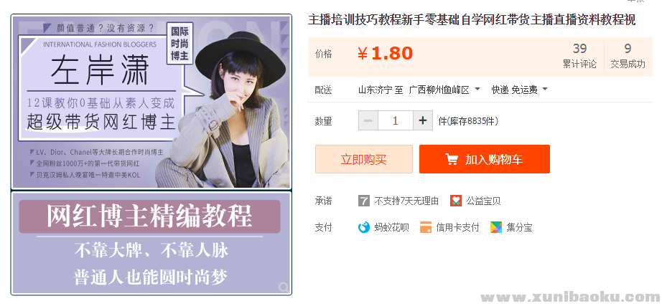662x306 pixels.
Task: Open the 39 累计评论 reviews count
Action: coord(579,56)
